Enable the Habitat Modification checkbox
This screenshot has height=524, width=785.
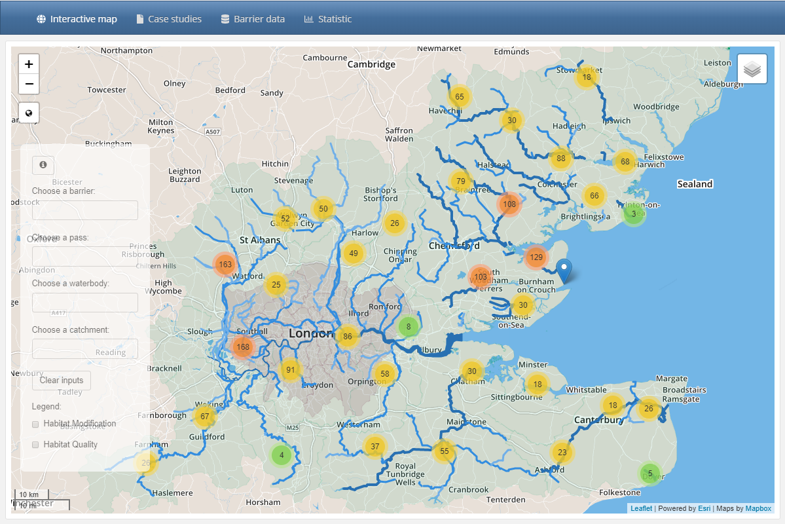coord(36,424)
